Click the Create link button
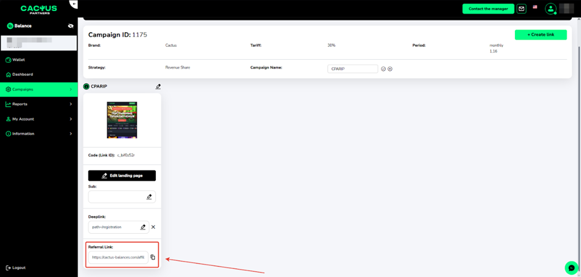Screen dimensions: 581x277 [540, 35]
